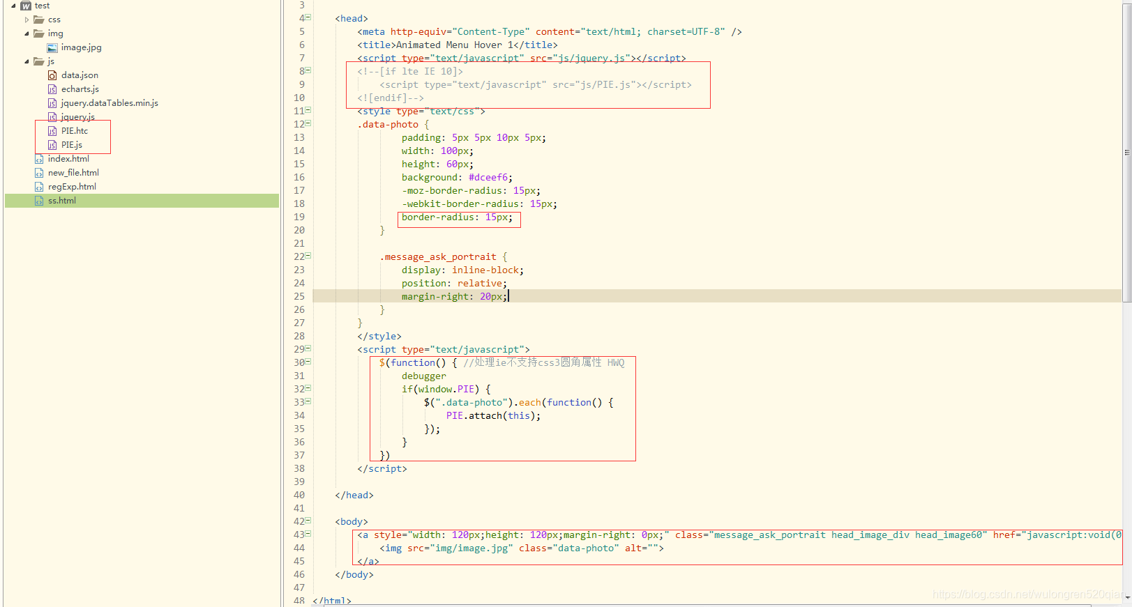Click the image.jpg picture file icon
Image resolution: width=1132 pixels, height=607 pixels.
pyautogui.click(x=52, y=47)
